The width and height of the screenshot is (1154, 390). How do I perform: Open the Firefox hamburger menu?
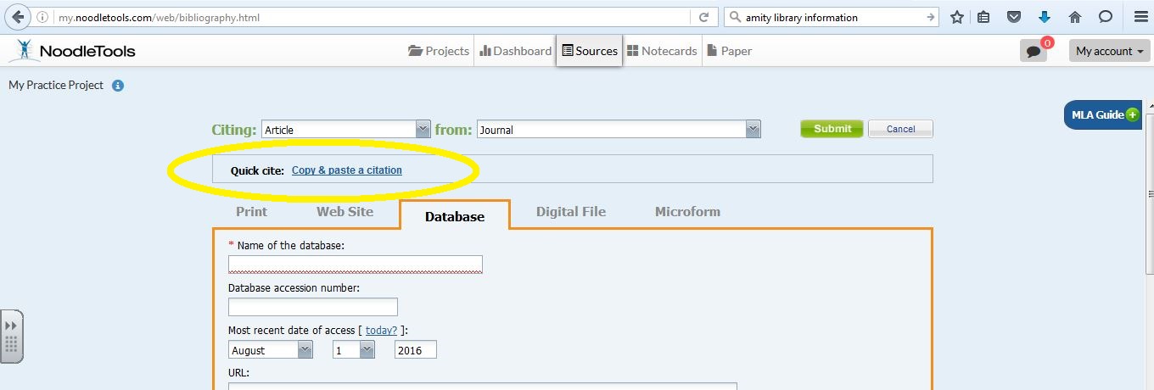click(x=1140, y=17)
